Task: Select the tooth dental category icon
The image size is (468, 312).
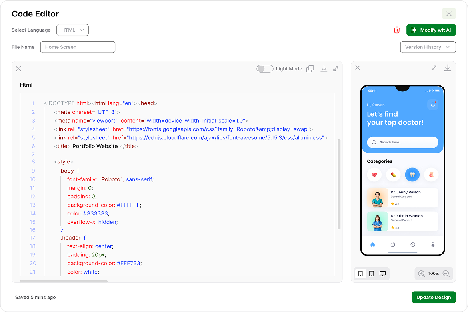Action: click(x=412, y=175)
